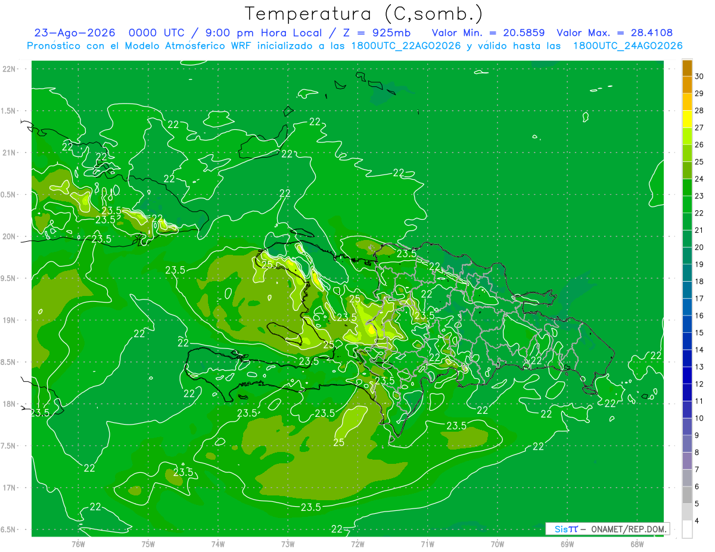Click the "73W" longitude axis label
Screen dimensions: 715x552
pos(288,544)
